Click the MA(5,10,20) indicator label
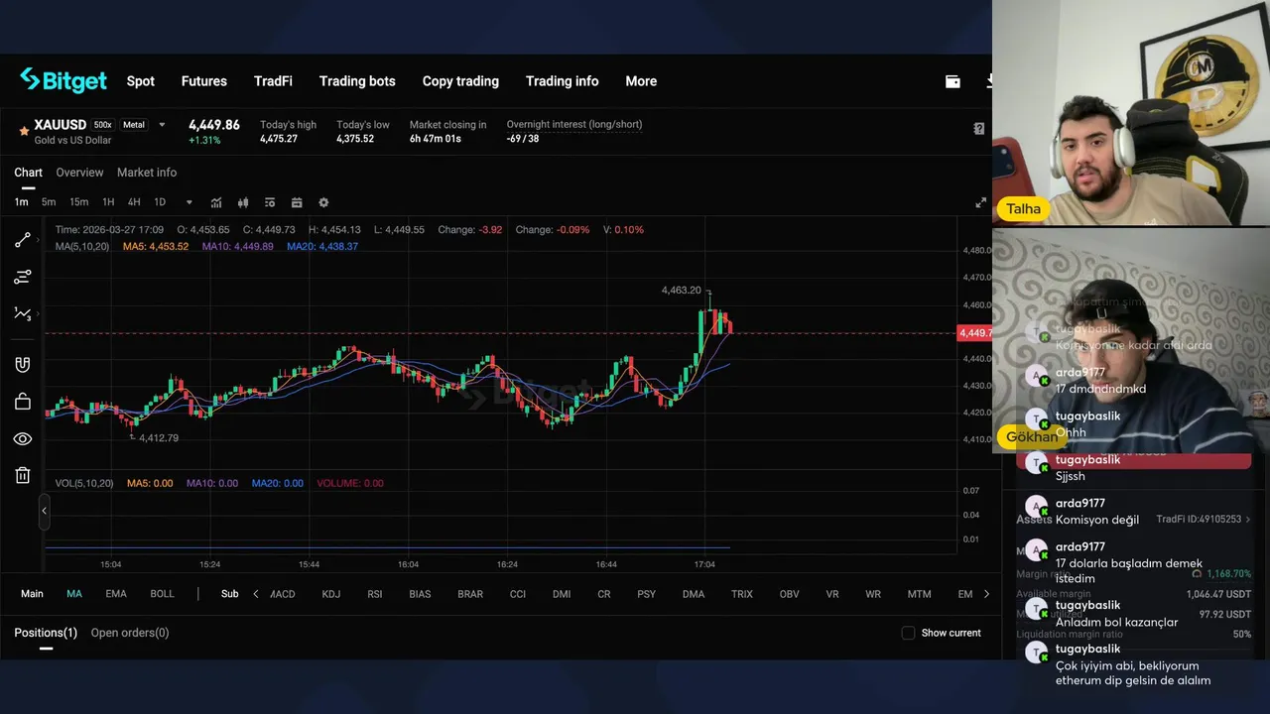This screenshot has height=714, width=1270. 82,246
